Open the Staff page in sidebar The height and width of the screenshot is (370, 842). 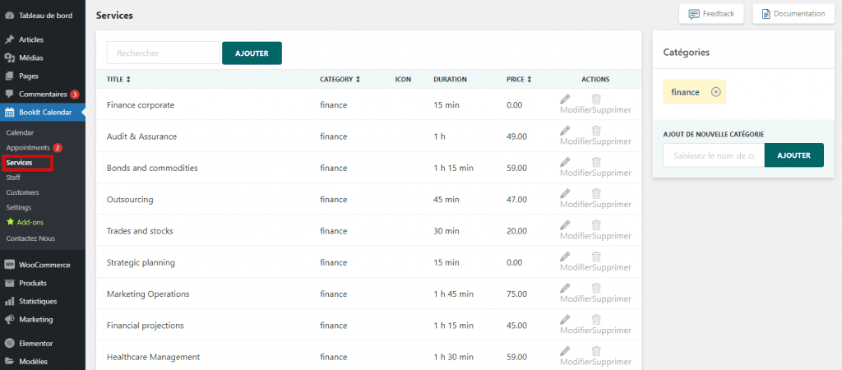[15, 177]
